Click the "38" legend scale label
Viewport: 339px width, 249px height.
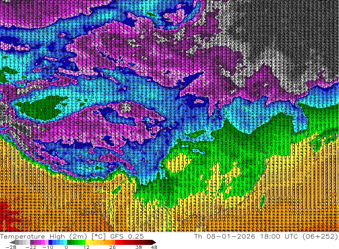(x=139, y=247)
